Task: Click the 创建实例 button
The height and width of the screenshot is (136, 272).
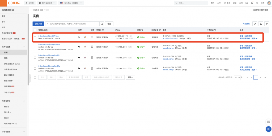Action: click(38, 24)
